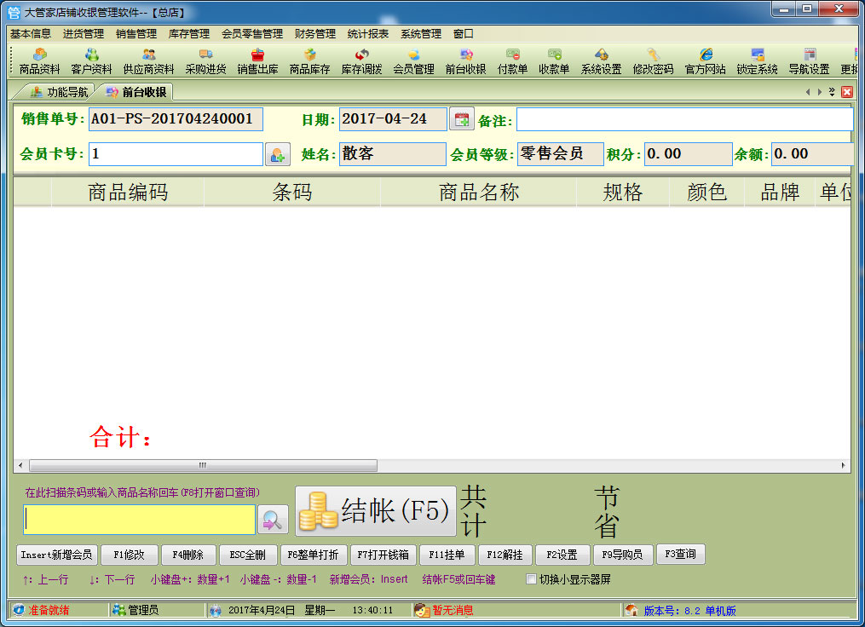Open 官方网站 toolbar icon
This screenshot has height=627, width=865.
pyautogui.click(x=705, y=61)
